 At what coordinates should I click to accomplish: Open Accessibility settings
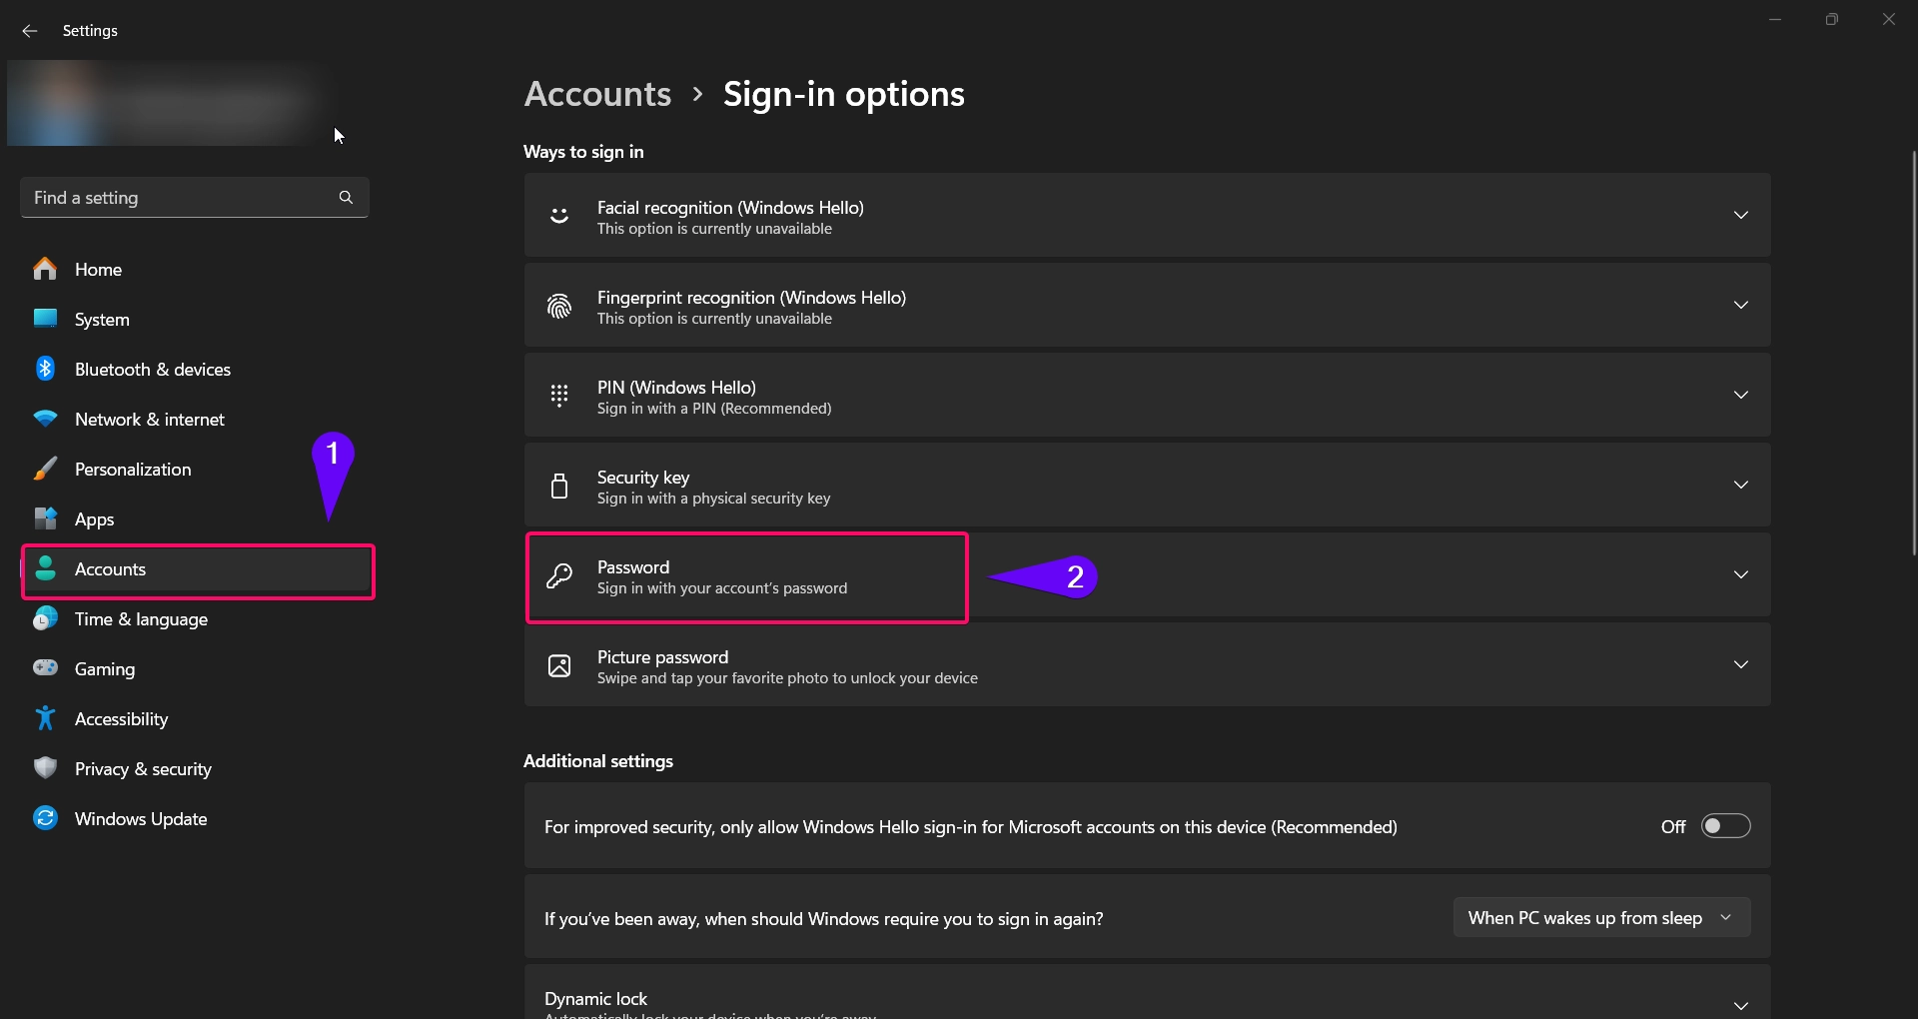[195, 718]
